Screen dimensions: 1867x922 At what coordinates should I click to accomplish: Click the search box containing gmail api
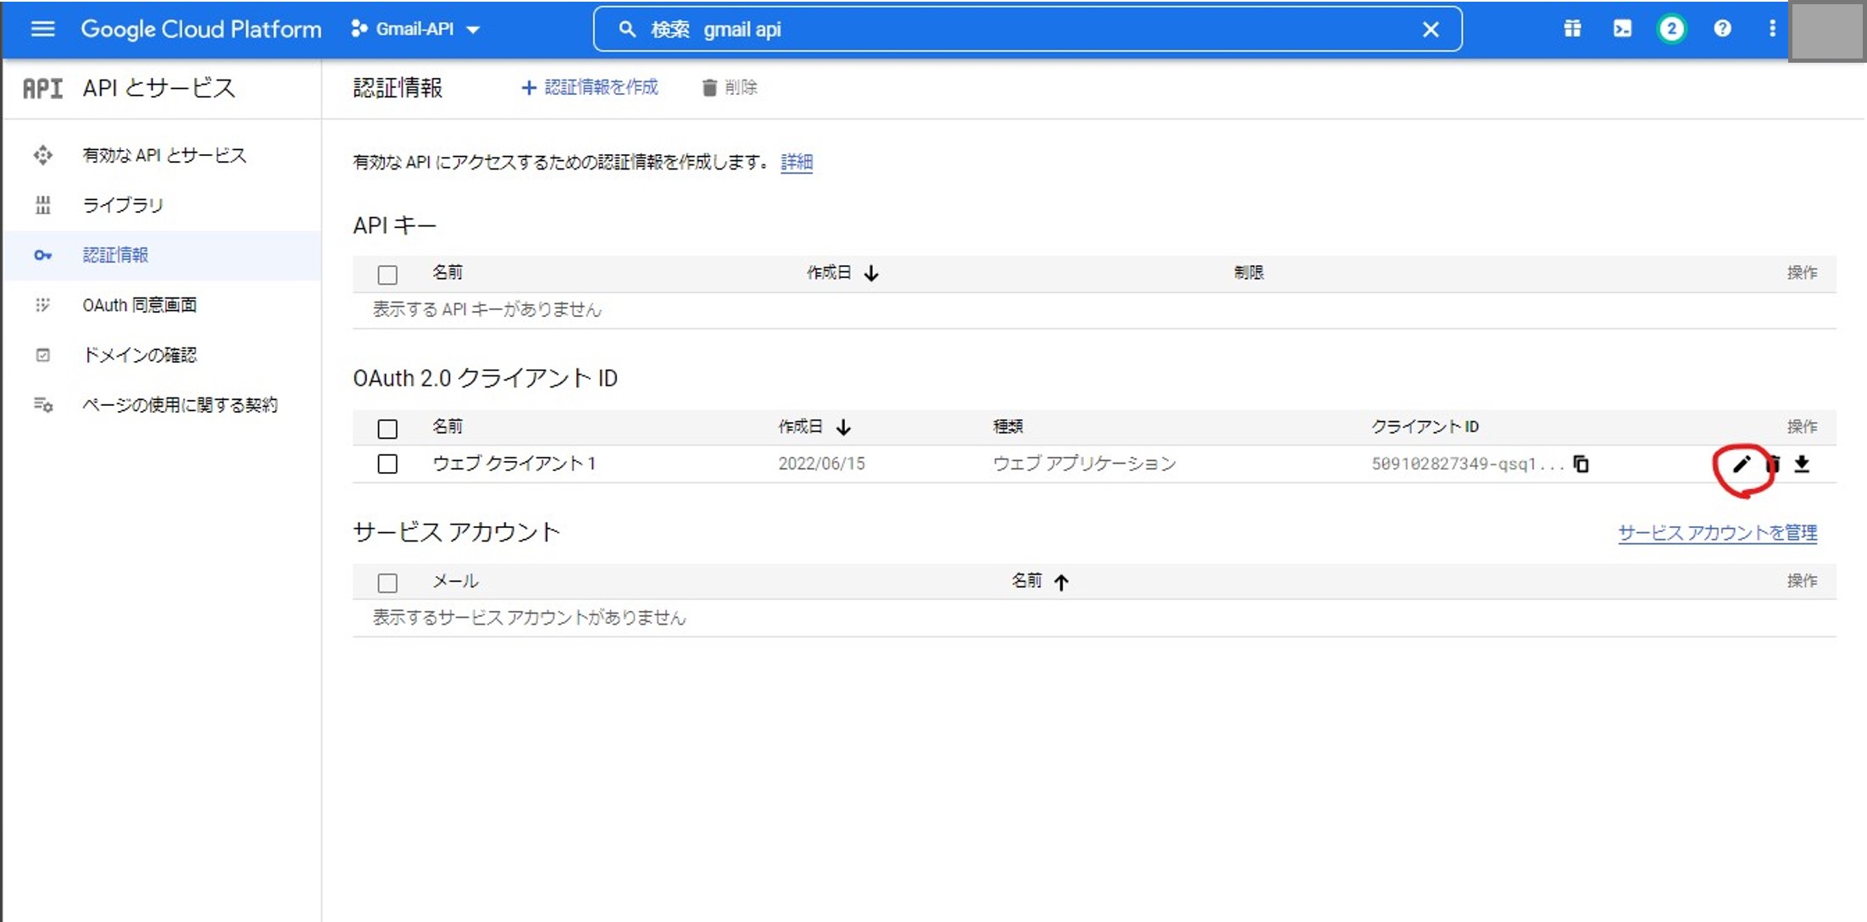(1027, 30)
